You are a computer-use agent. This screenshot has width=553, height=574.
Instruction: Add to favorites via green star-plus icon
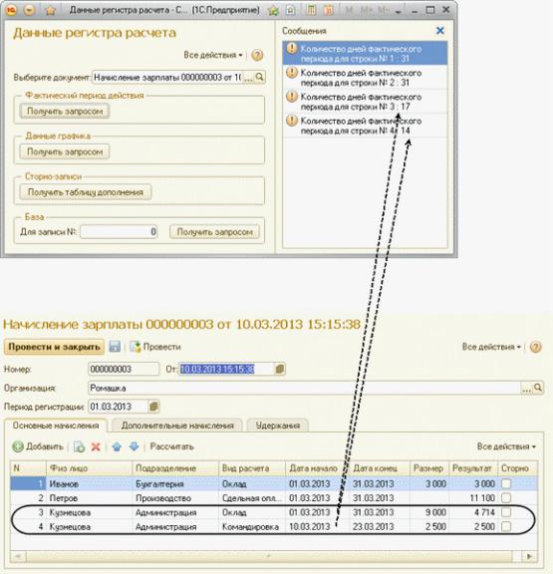point(273,10)
